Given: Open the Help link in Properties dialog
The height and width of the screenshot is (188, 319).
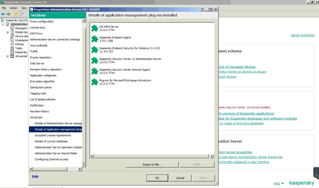Looking at the screenshot, I should tap(35, 176).
